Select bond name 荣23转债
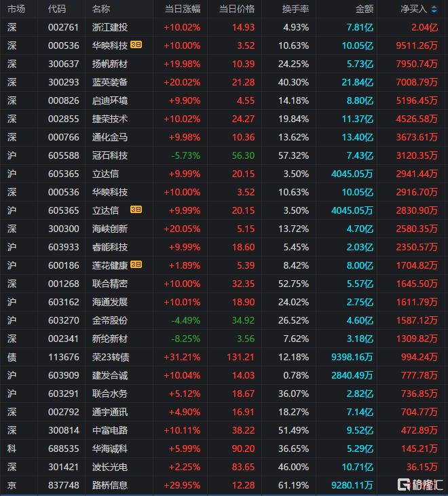This screenshot has width=448, height=496. (x=111, y=358)
